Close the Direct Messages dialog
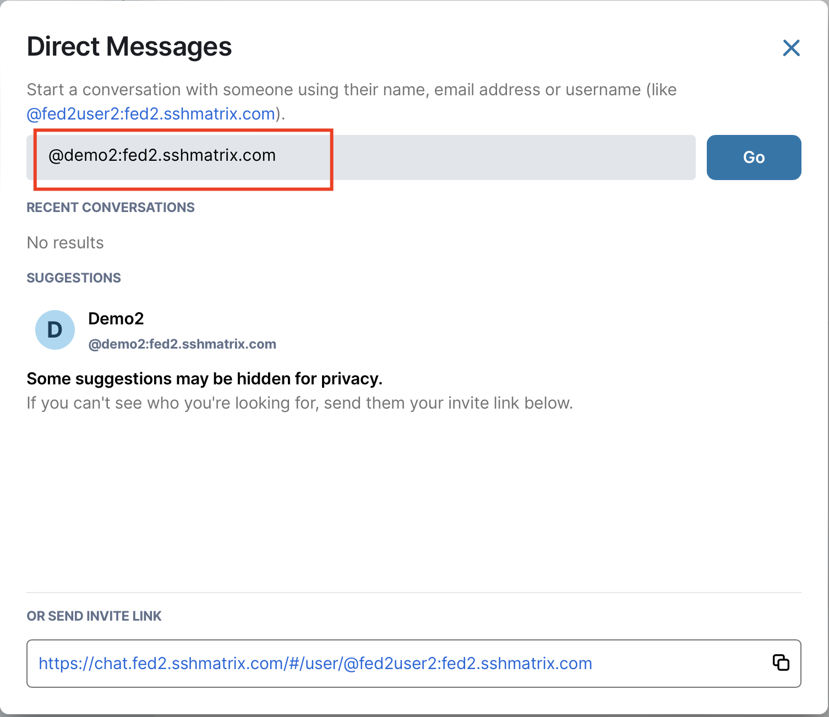Screen dimensions: 829x717 [x=791, y=48]
